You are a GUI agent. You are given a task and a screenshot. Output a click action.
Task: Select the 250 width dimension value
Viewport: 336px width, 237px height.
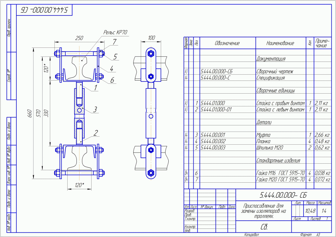coord(79,38)
